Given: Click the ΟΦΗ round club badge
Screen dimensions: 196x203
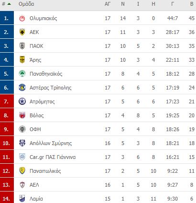Looking at the screenshot, I should 22,129.
